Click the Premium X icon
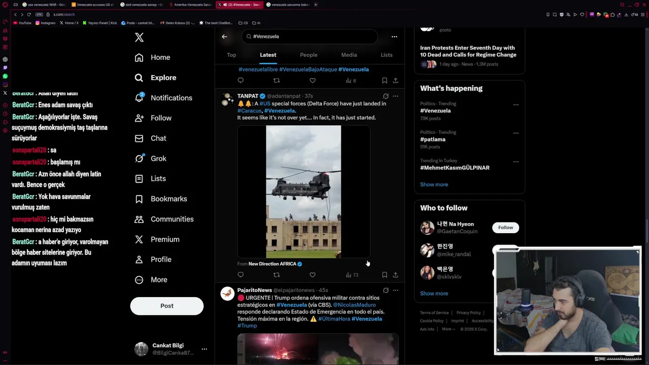 tap(139, 239)
